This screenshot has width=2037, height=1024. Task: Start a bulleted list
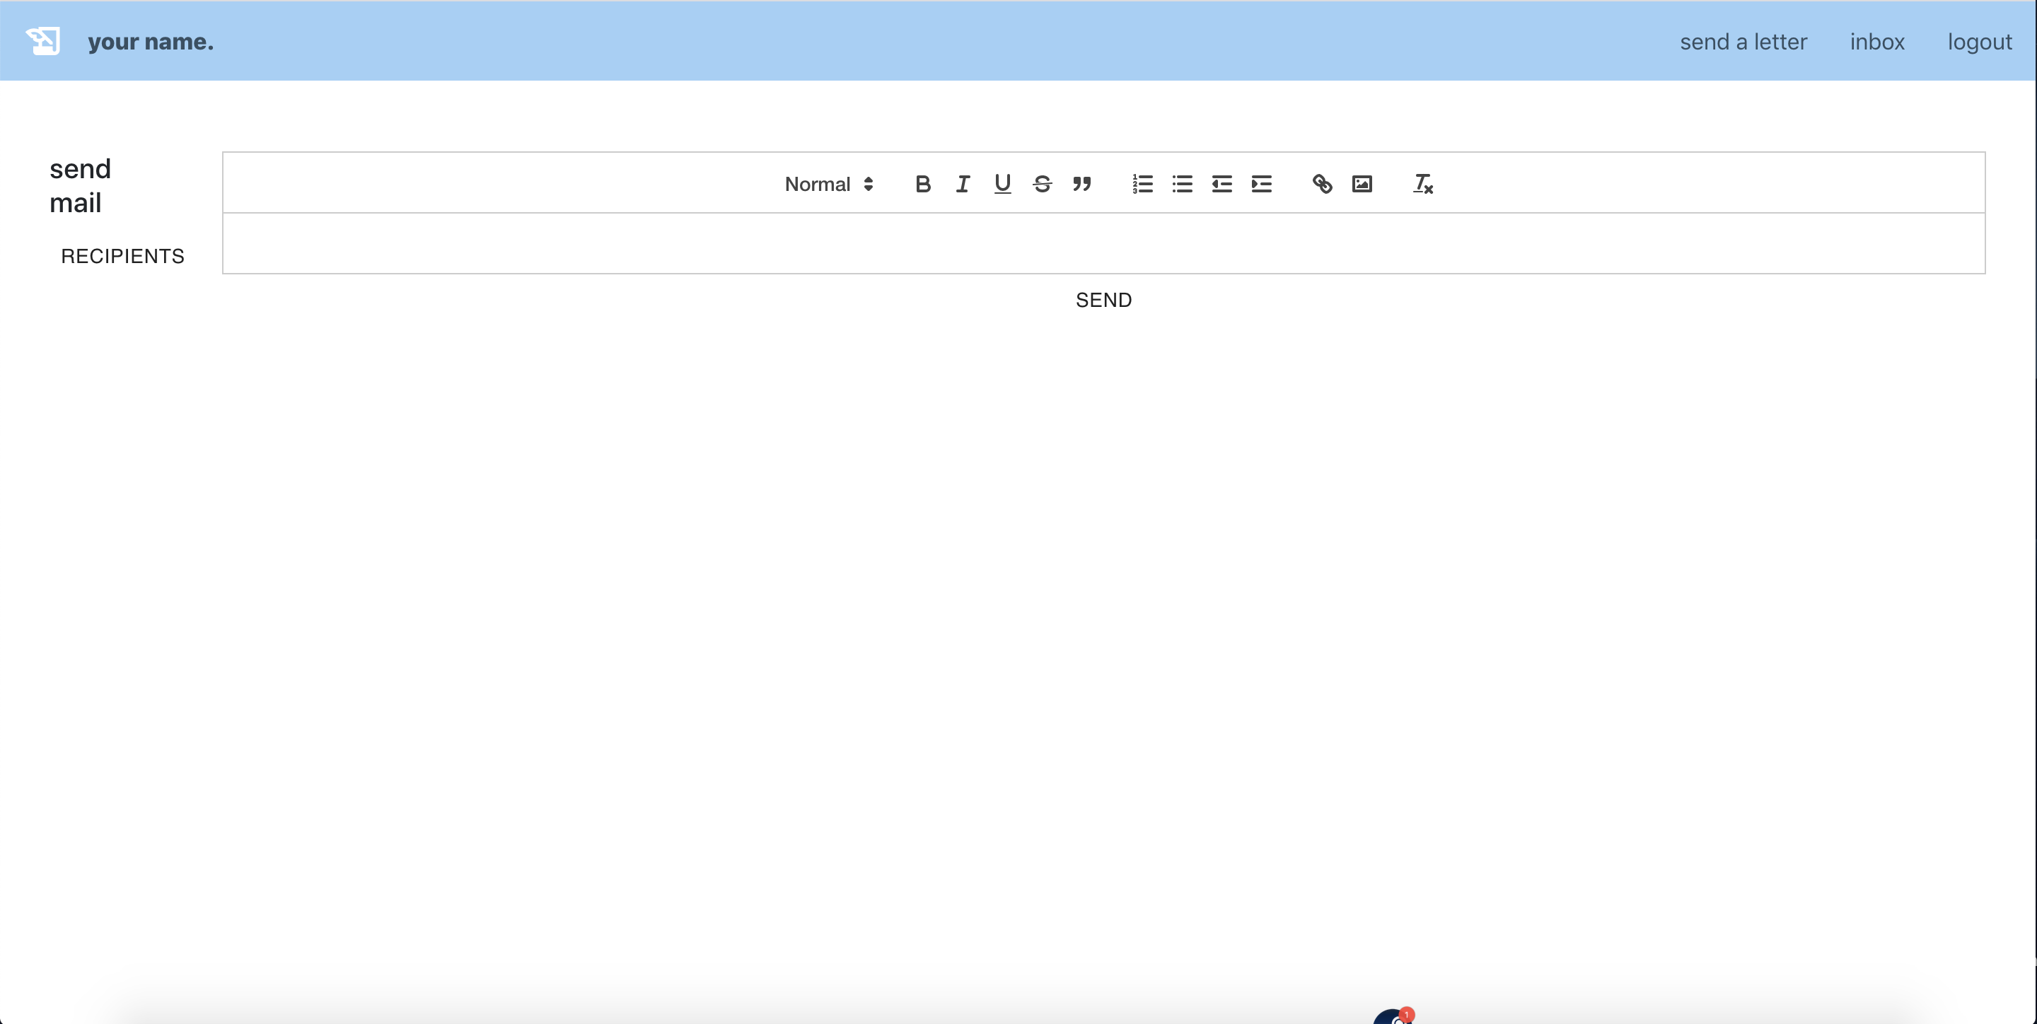1182,185
